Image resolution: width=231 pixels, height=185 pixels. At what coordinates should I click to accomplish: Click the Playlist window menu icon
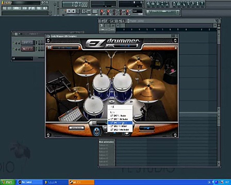(100, 21)
